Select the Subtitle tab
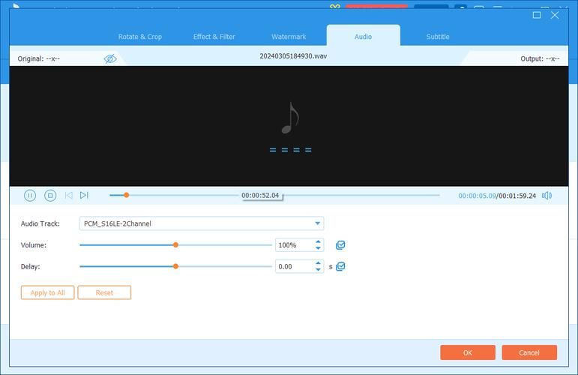The image size is (578, 375). coord(438,37)
